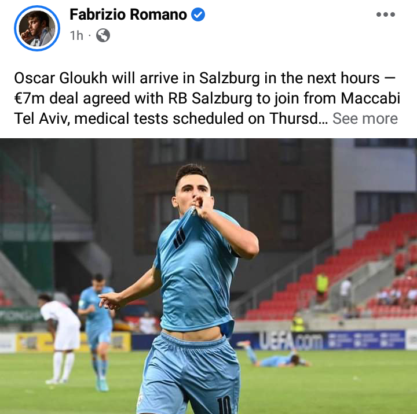The image size is (417, 414).
Task: Click the 'Maccabi' word in post text
Action: 371,98
